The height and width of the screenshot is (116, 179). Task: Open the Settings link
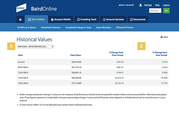click(148, 5)
